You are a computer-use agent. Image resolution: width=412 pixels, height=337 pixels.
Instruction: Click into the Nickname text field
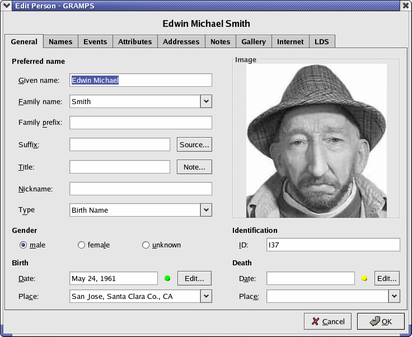141,189
